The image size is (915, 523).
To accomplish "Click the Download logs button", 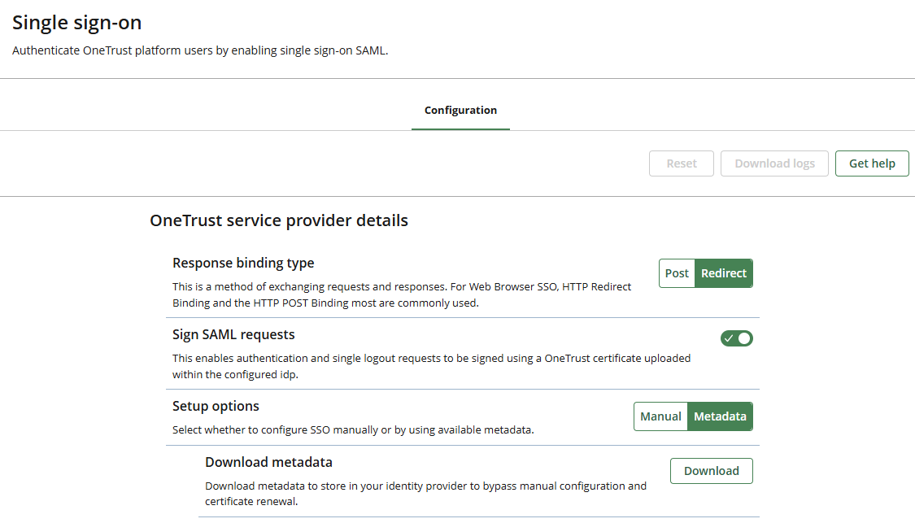I will (774, 163).
